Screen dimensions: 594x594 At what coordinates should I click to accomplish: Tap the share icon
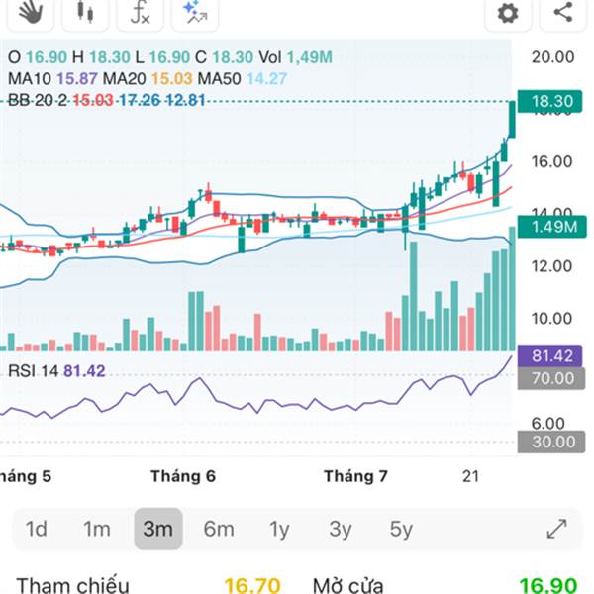pyautogui.click(x=563, y=12)
